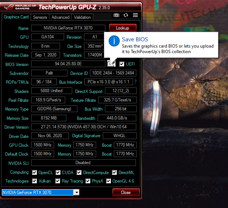Click the Driver Date field Nov 06, 2020
228x208 pixels.
coord(50,136)
